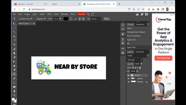Switch to the Paths tab
The image size is (186, 105).
[x=130, y=56]
